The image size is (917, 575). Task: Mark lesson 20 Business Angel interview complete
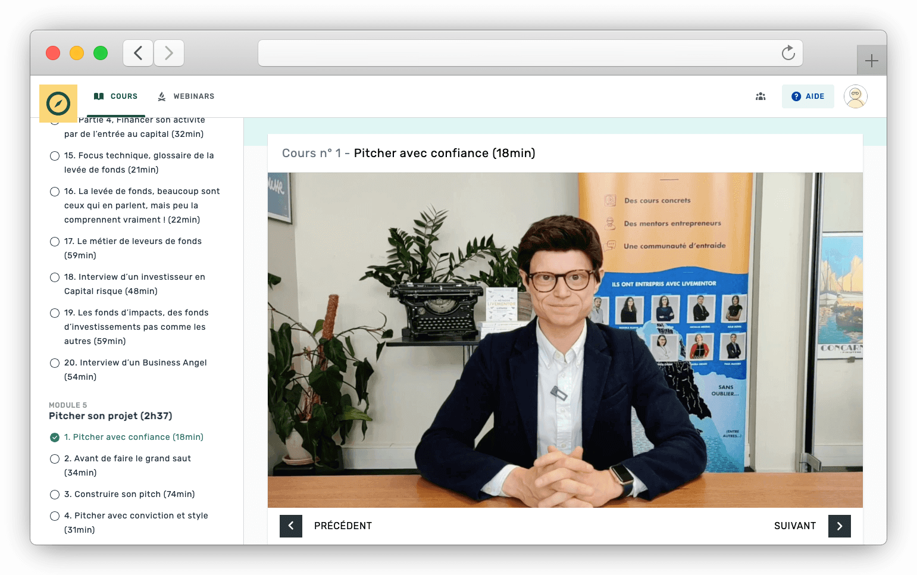pos(55,363)
